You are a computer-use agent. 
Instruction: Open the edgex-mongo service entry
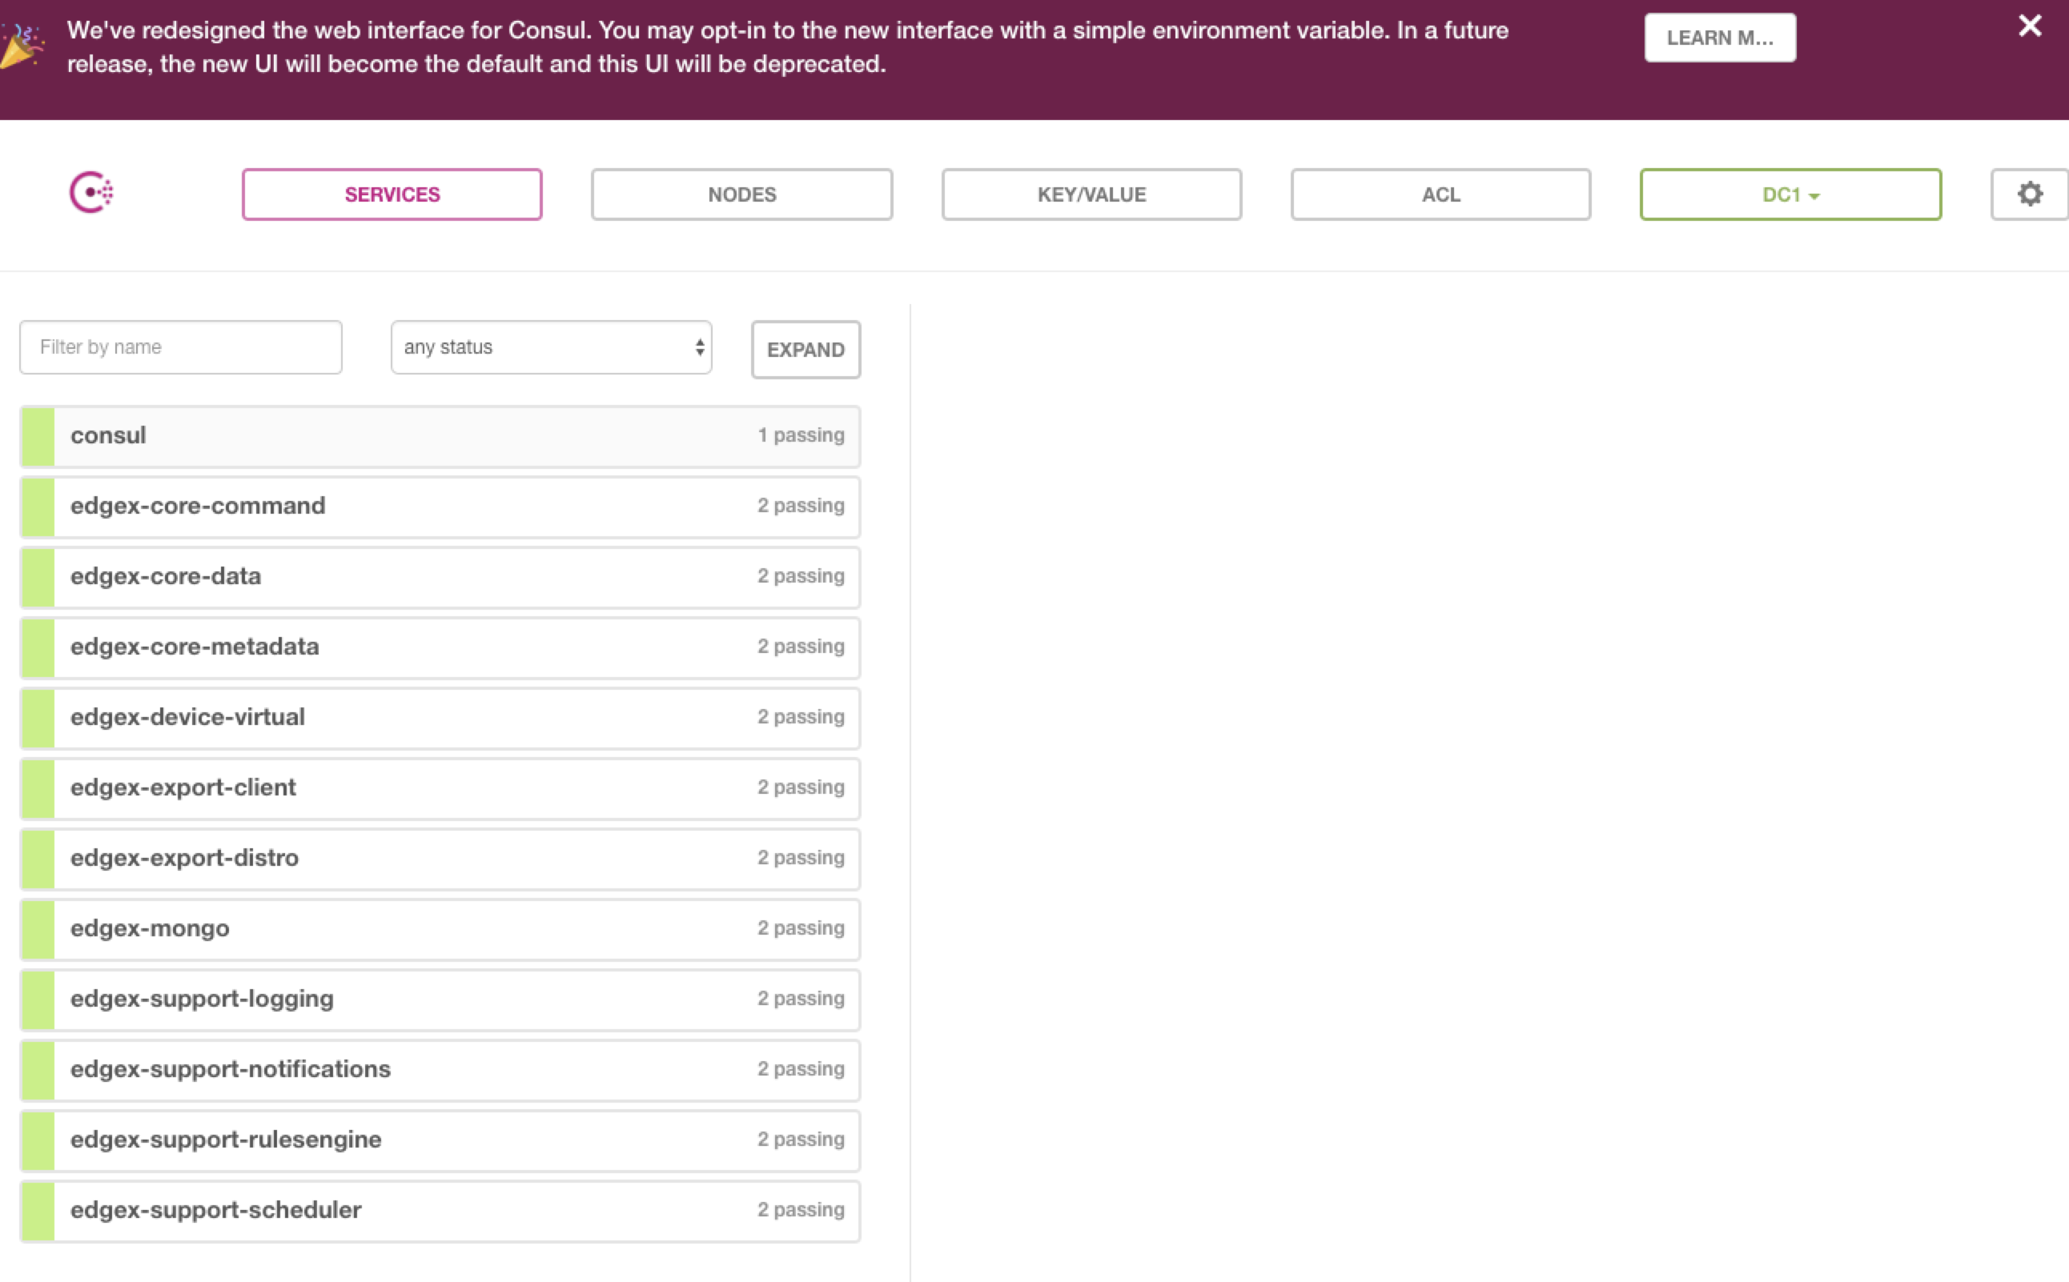(440, 928)
